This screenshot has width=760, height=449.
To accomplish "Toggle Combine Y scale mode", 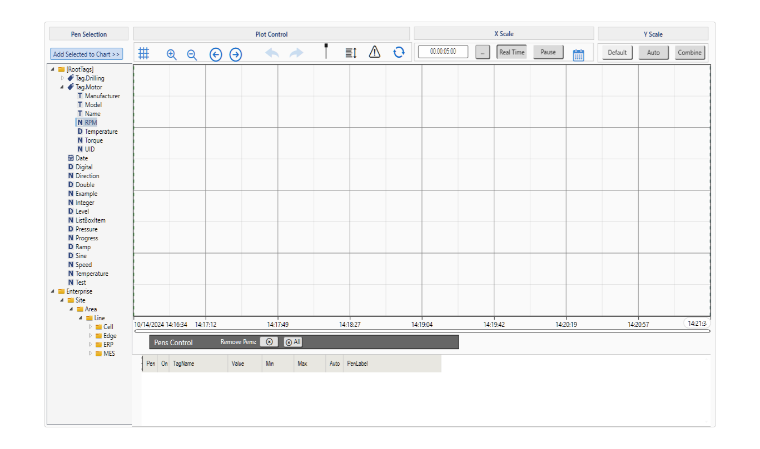I will pos(689,53).
